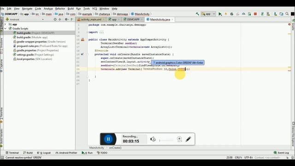Open the Build menu
Viewport: 295px width, 166px height.
71,9
